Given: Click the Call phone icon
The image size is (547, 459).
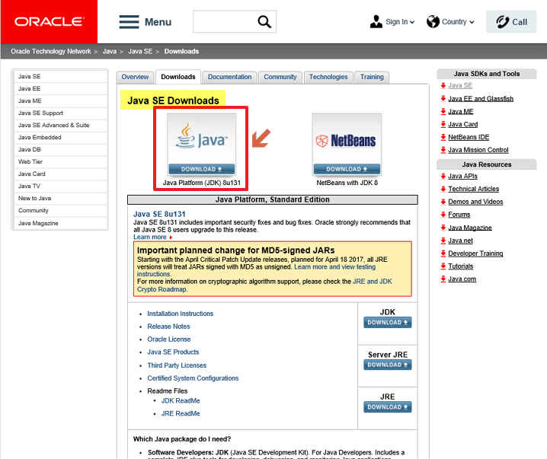Looking at the screenshot, I should [x=502, y=21].
